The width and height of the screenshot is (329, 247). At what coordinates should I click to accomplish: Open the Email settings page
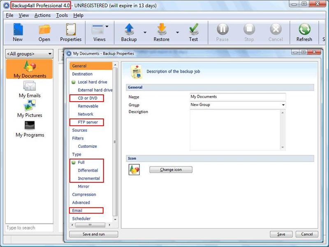[77, 210]
